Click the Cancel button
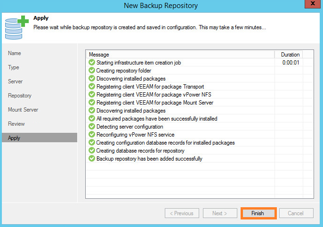323x227 pixels. (x=296, y=213)
